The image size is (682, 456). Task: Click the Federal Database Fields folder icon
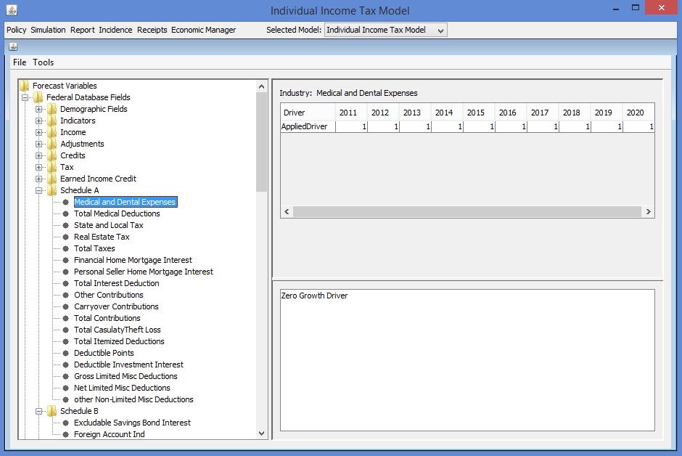(38, 97)
